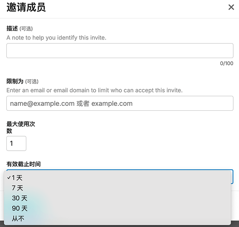Click the 限制为 (可选) label
This screenshot has width=239, height=227.
tap(22, 81)
